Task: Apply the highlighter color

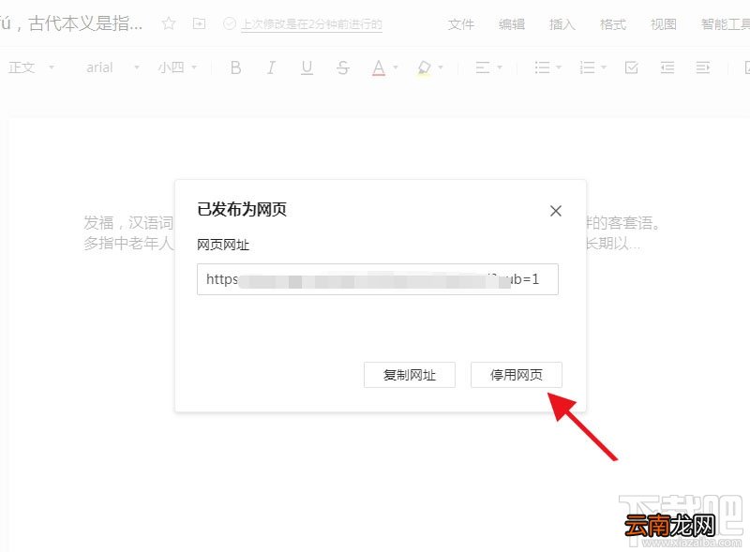Action: 424,67
